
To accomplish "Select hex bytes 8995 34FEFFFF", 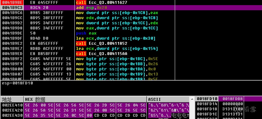I will pos(47,23).
